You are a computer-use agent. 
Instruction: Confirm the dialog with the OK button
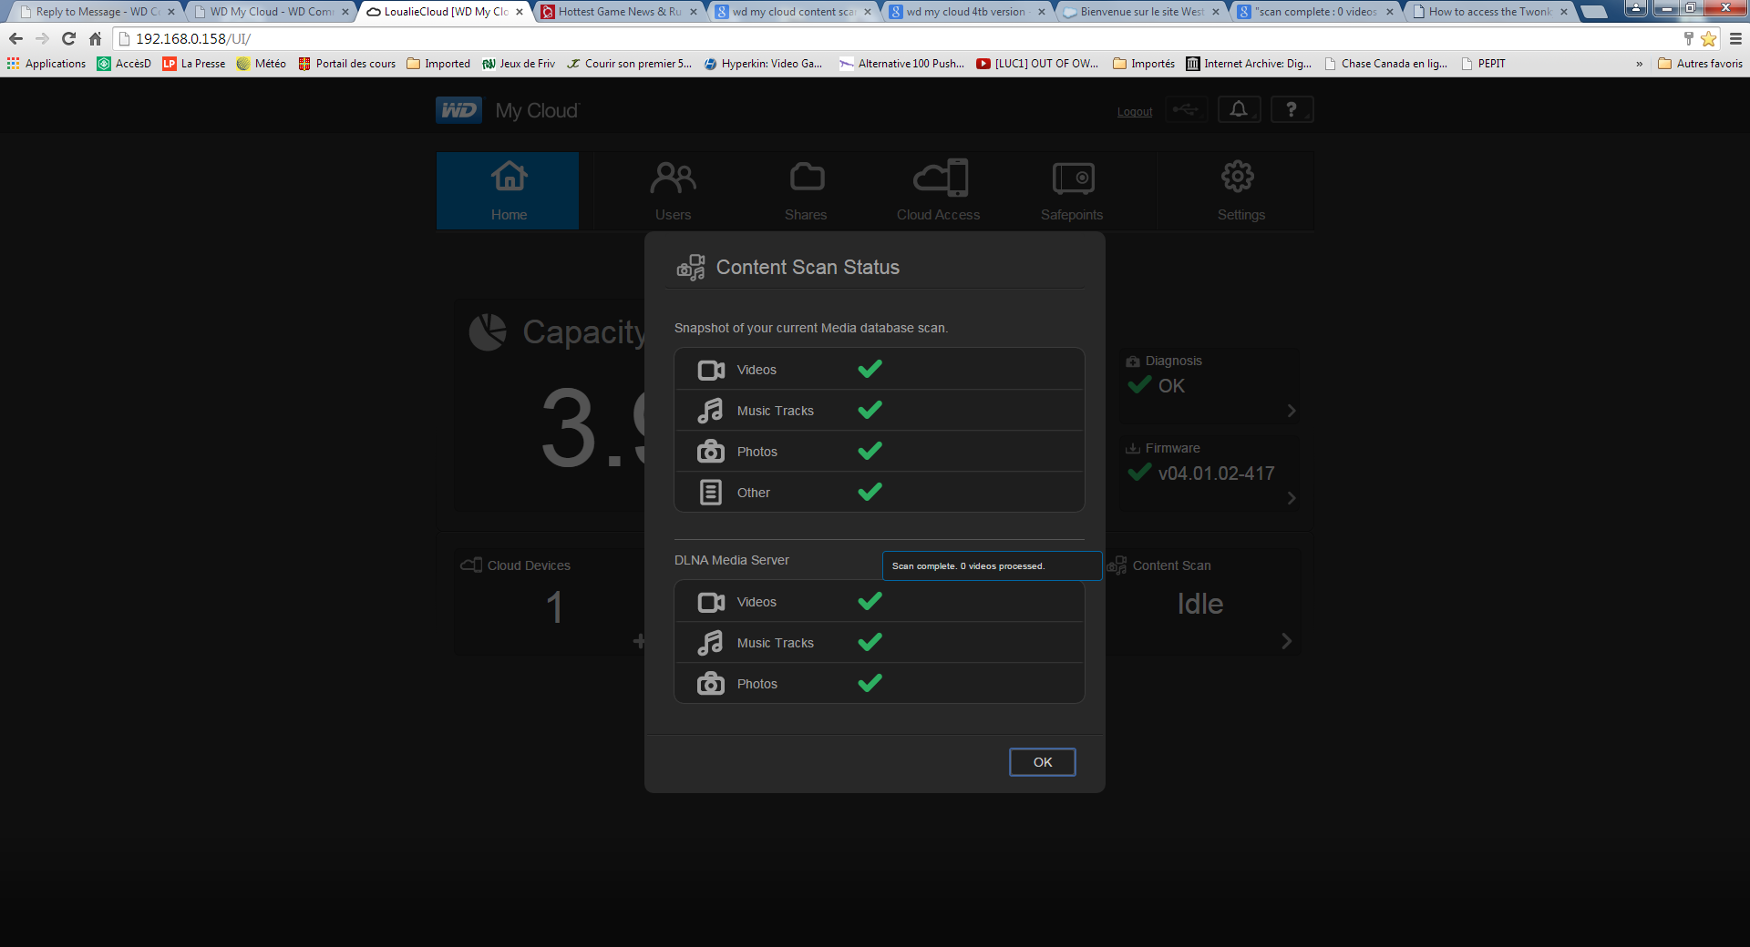[x=1043, y=762]
